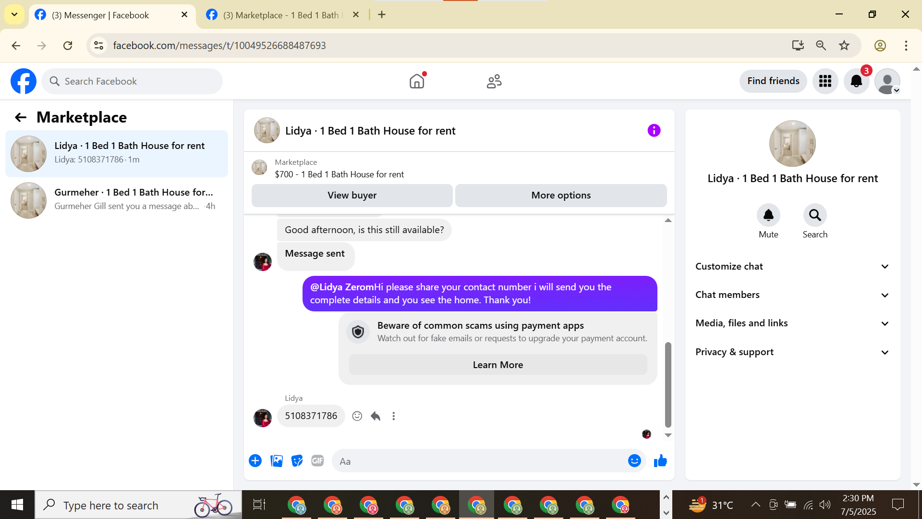
Task: Reply to the 5108371786 message
Action: point(376,416)
